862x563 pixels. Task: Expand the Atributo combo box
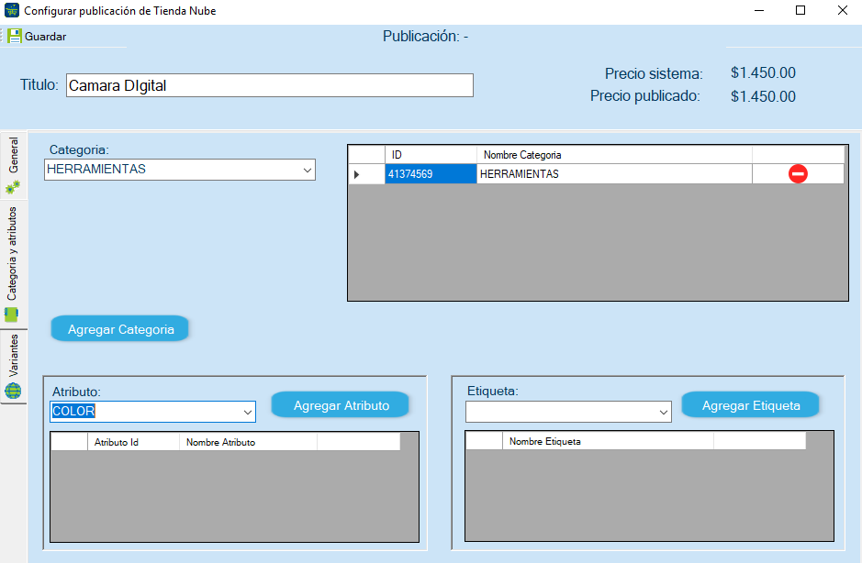[247, 412]
